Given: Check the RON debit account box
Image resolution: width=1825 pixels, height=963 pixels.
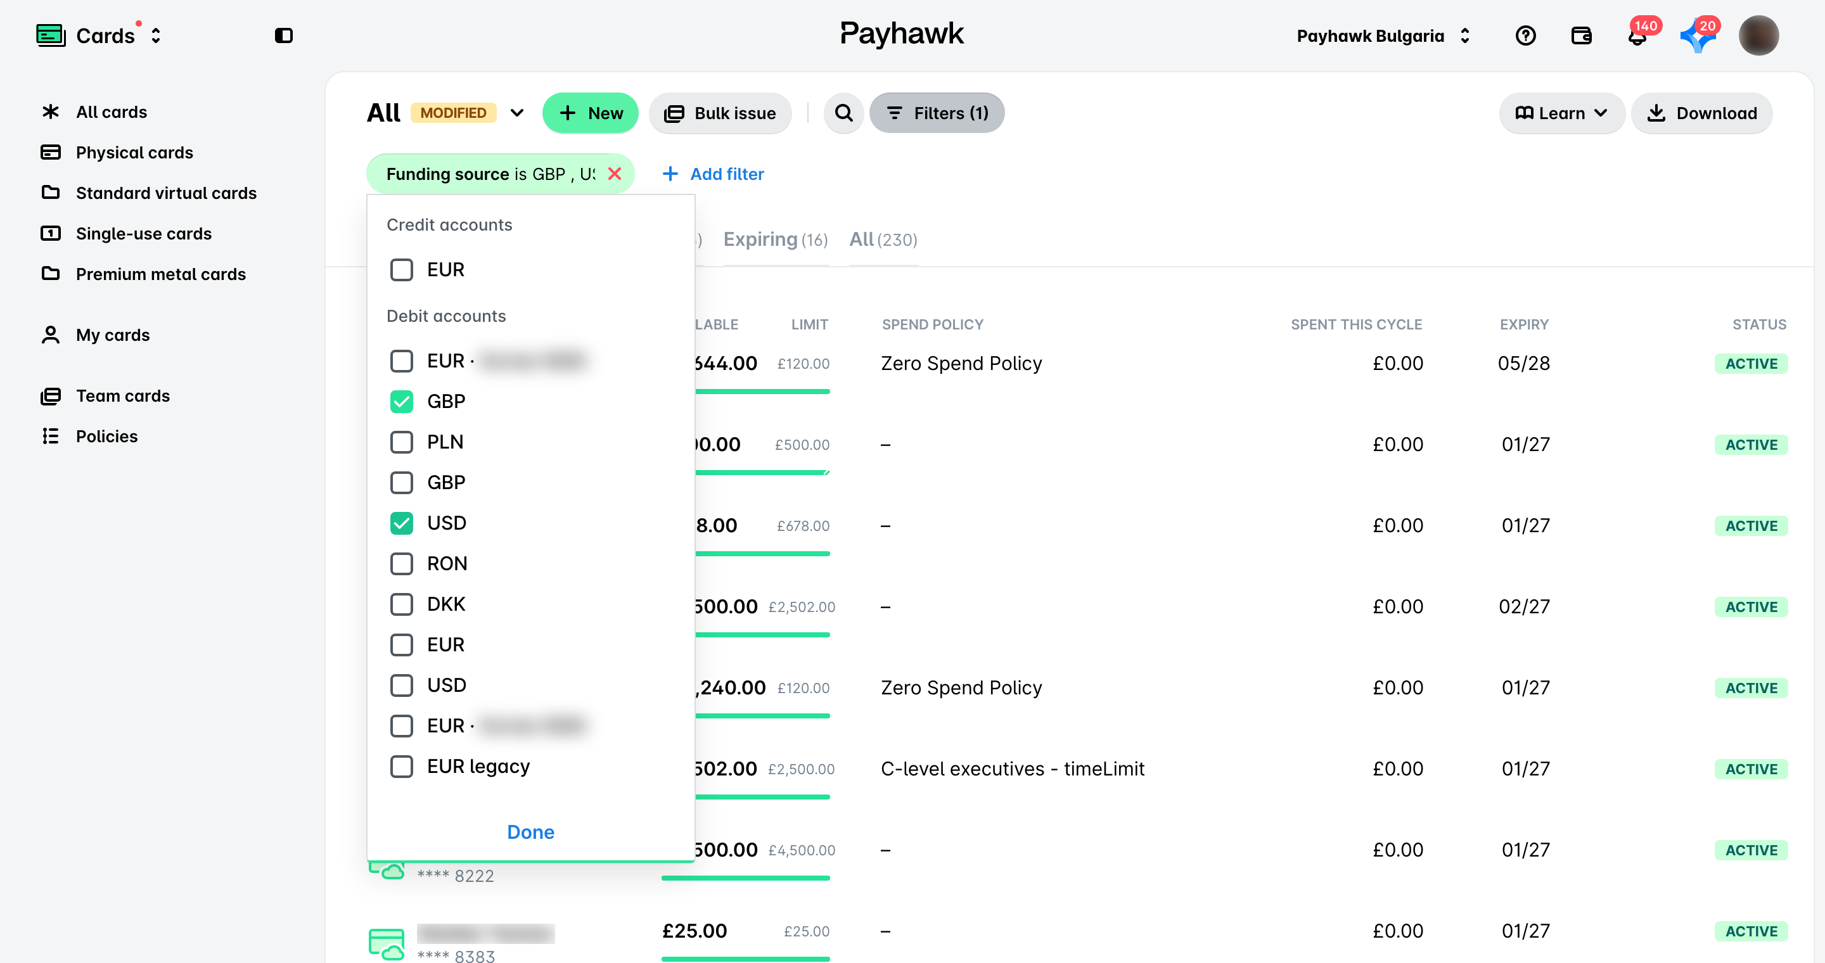Looking at the screenshot, I should [401, 563].
